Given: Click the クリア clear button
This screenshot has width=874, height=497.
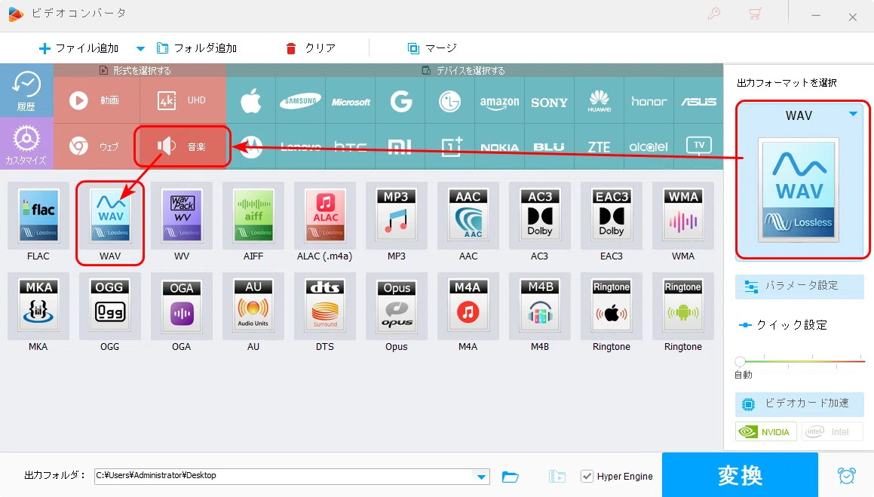Looking at the screenshot, I should click(x=311, y=48).
